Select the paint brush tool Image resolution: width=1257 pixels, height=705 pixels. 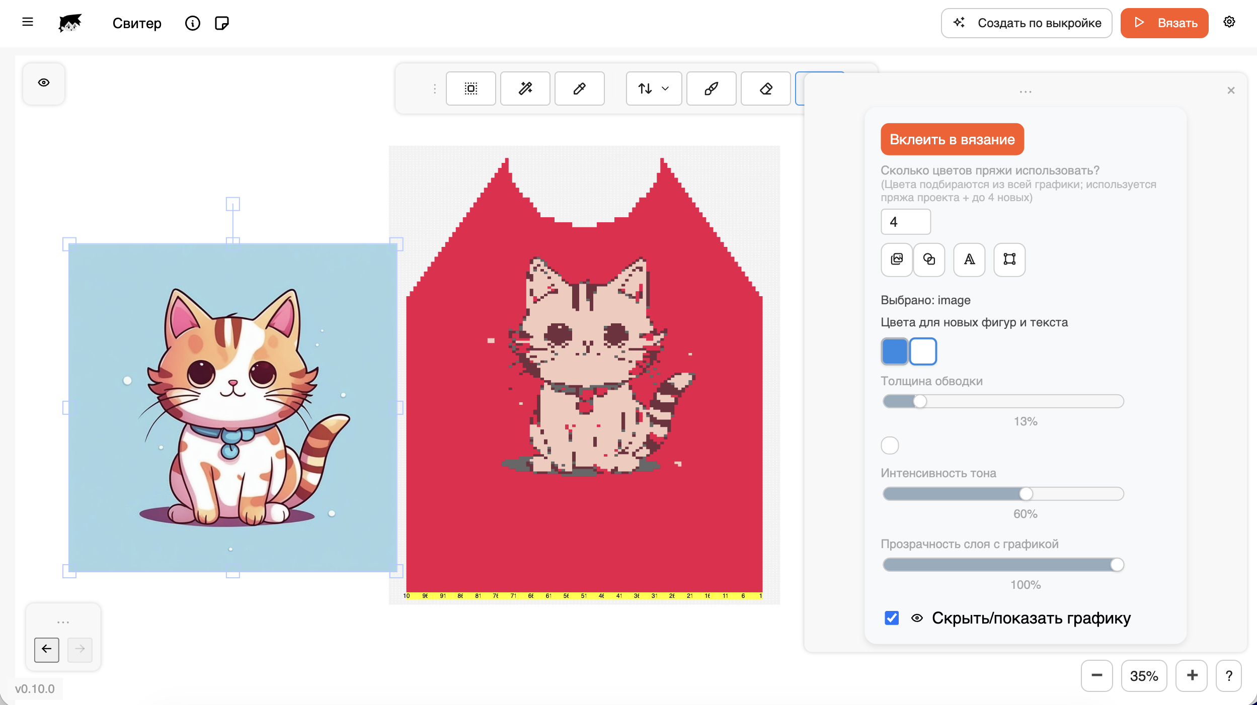coord(711,89)
